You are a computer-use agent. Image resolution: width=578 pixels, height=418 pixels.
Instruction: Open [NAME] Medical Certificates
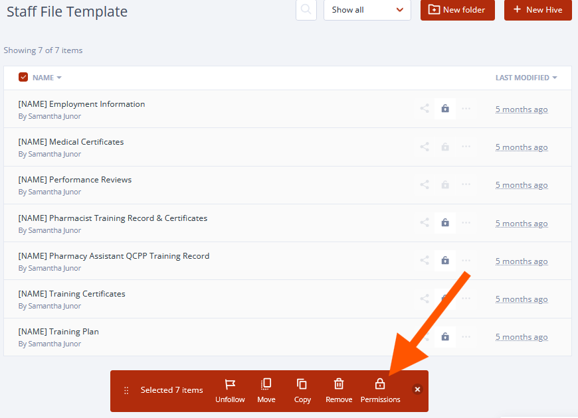pyautogui.click(x=71, y=142)
